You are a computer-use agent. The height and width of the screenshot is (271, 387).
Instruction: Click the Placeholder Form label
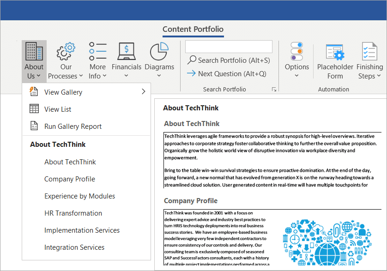335,72
